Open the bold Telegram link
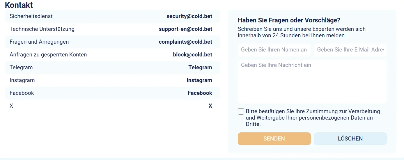Screen dimensions: 404x160 point(200,67)
